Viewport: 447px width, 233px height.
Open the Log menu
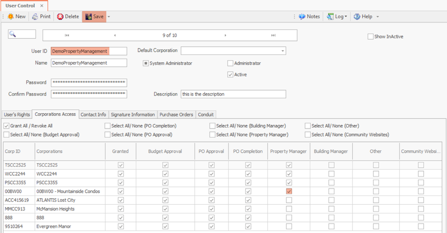click(x=337, y=17)
